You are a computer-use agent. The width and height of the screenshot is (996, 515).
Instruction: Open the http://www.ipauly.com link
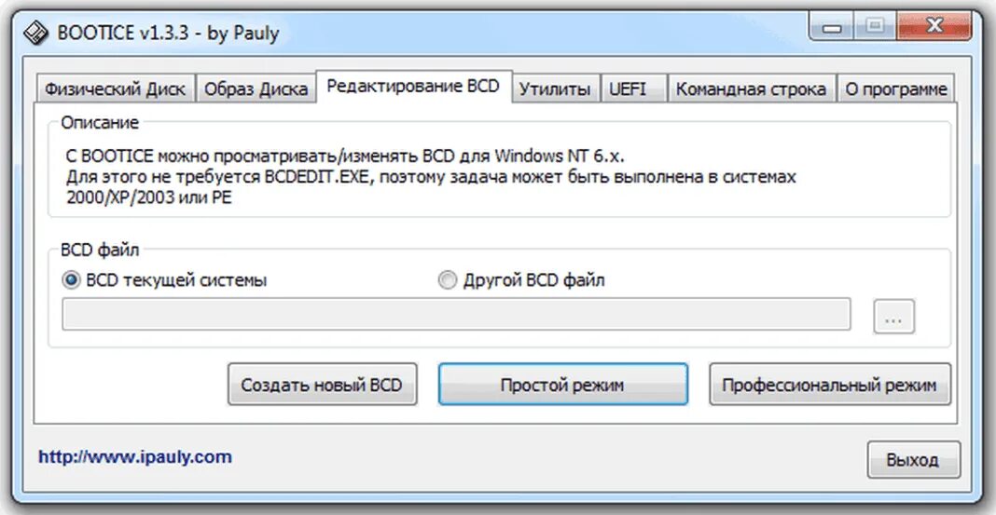(134, 456)
